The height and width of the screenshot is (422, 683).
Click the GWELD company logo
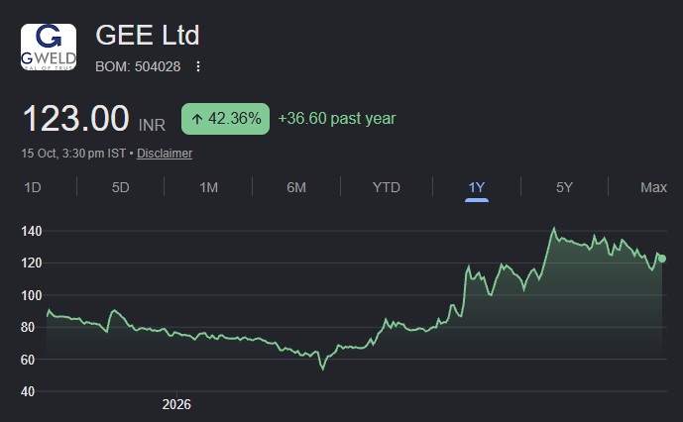click(49, 47)
